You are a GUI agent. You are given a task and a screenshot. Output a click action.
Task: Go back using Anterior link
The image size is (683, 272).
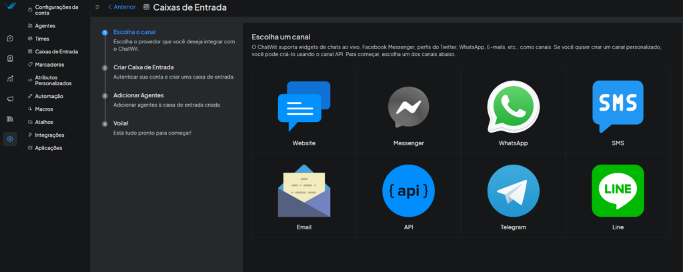(121, 7)
